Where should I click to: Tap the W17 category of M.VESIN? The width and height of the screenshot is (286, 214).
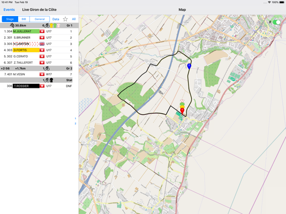49,74
